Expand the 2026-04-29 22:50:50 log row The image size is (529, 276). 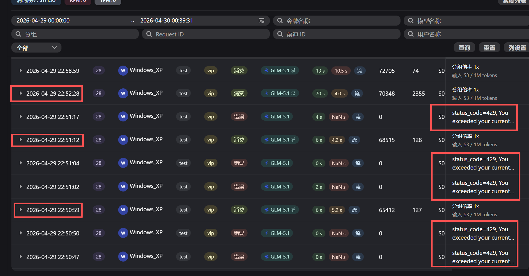click(x=21, y=233)
